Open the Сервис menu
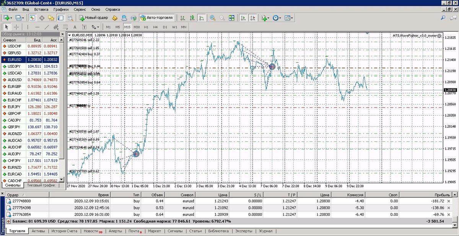This screenshot has width=459, height=236. (x=80, y=9)
